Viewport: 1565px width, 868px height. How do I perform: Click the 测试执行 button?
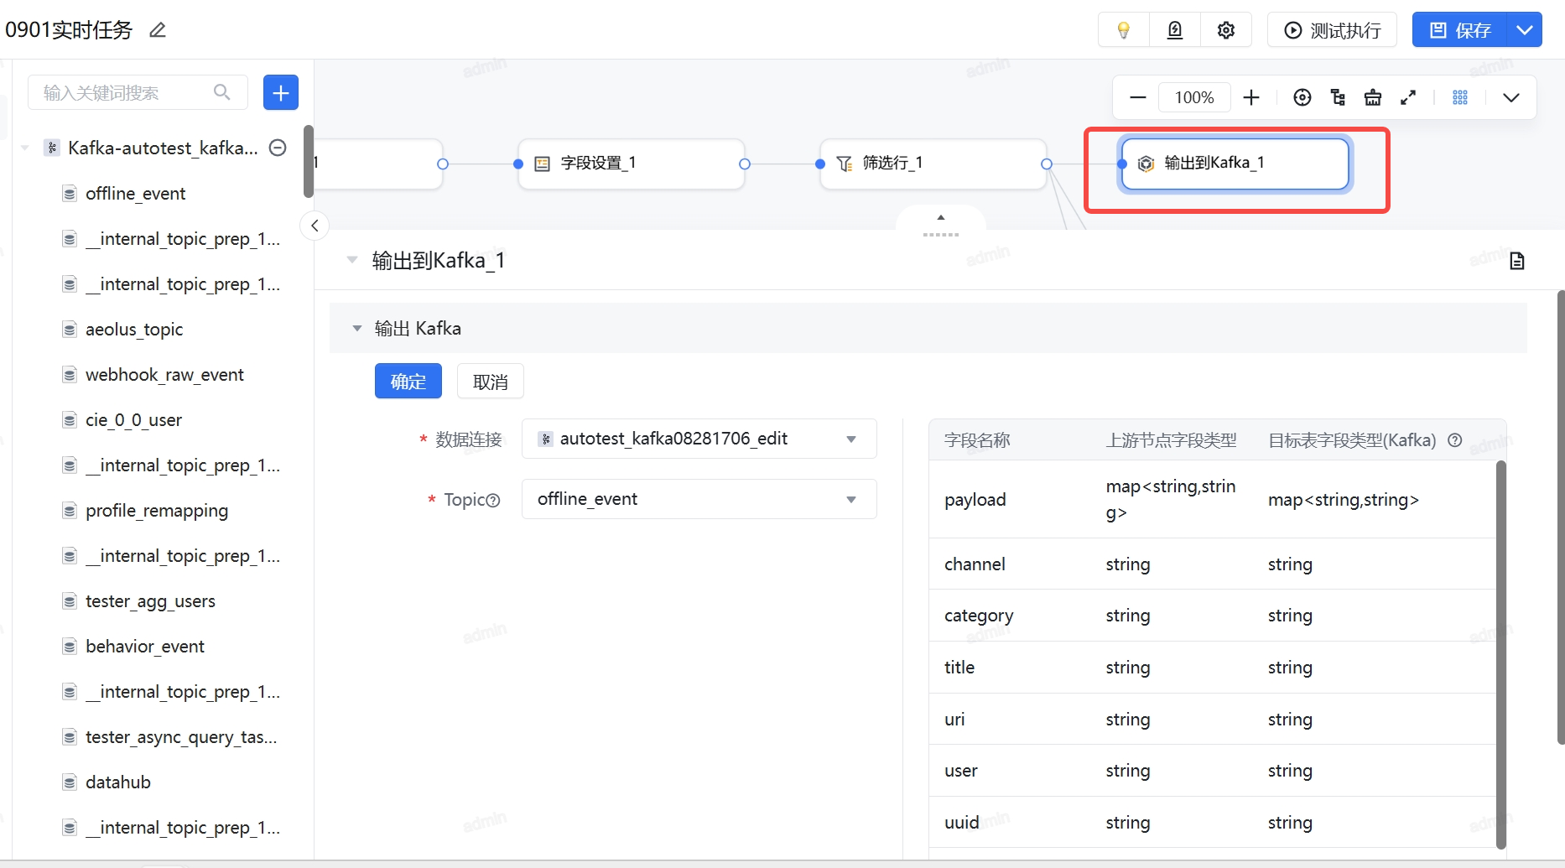click(x=1332, y=30)
